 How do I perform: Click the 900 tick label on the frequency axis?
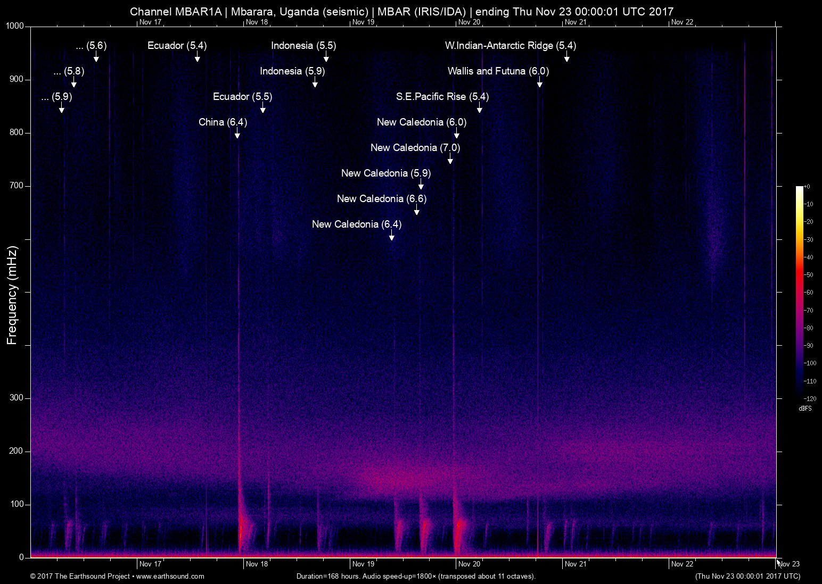point(18,79)
